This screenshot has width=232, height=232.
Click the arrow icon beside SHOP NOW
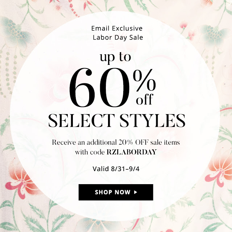click(x=135, y=192)
